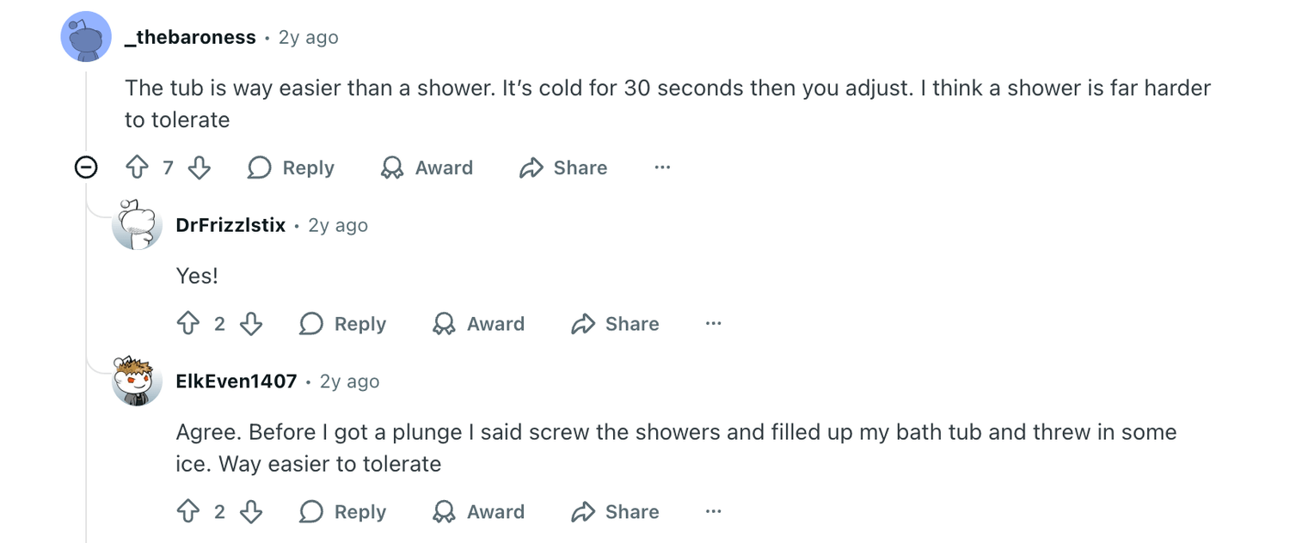Share DrFrizzlstix's comment
This screenshot has width=1290, height=543.
click(x=615, y=324)
